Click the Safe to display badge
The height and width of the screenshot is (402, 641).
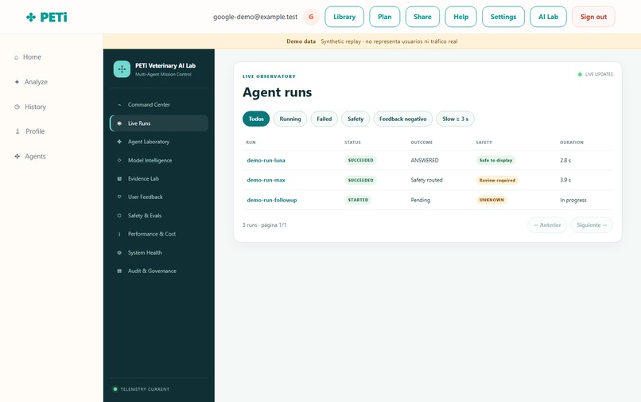(496, 161)
